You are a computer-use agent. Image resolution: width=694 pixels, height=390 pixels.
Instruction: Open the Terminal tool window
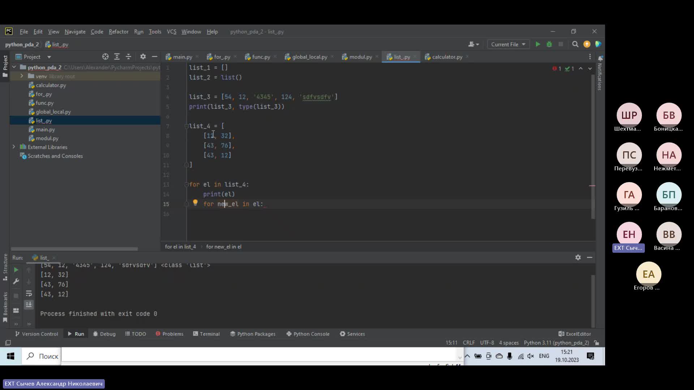206,334
